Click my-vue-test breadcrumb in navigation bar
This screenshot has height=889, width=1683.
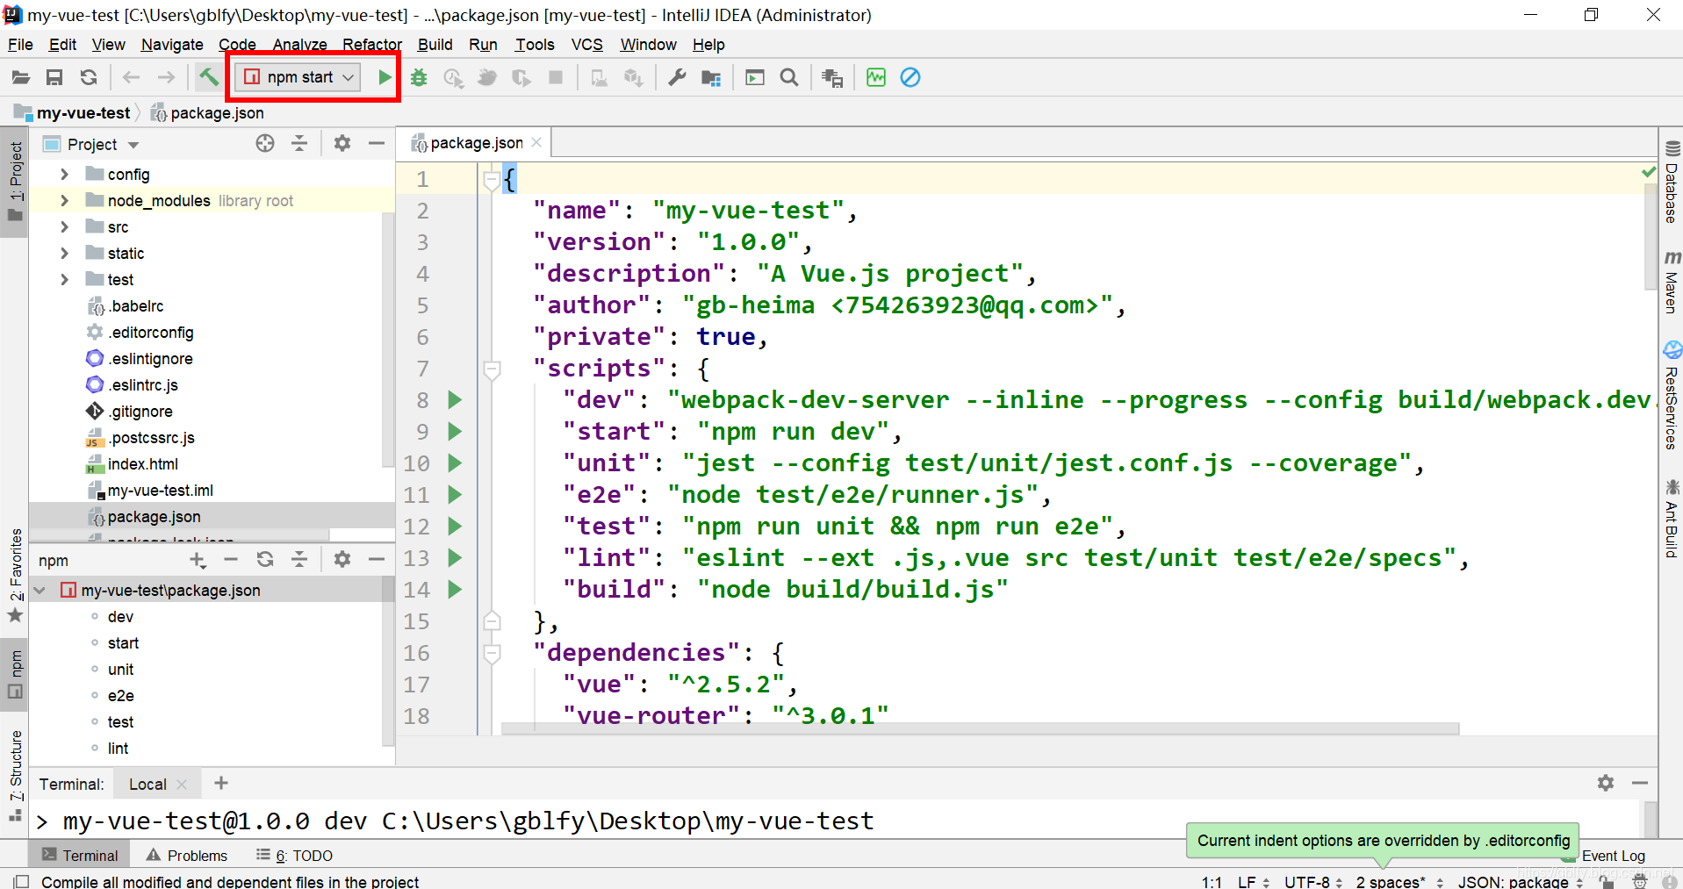[x=83, y=113]
